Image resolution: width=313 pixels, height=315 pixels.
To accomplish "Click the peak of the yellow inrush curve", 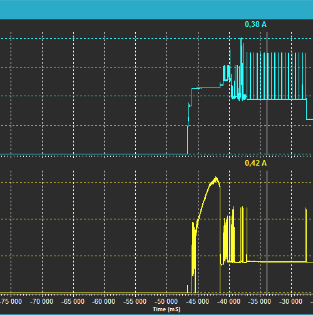I will [x=216, y=177].
